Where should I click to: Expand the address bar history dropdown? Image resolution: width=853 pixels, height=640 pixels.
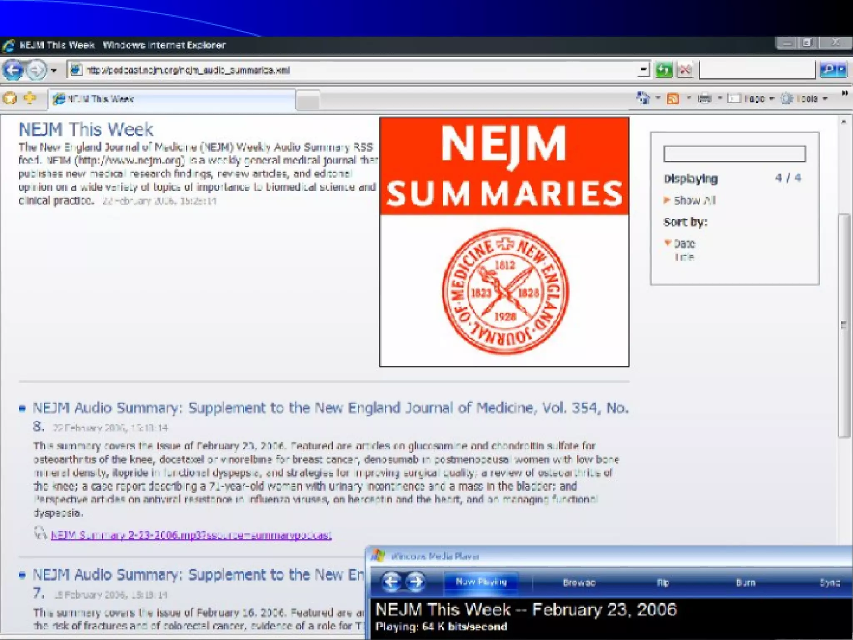tap(643, 70)
